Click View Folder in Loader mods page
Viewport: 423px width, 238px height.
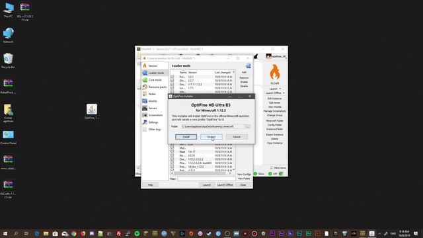(x=244, y=178)
